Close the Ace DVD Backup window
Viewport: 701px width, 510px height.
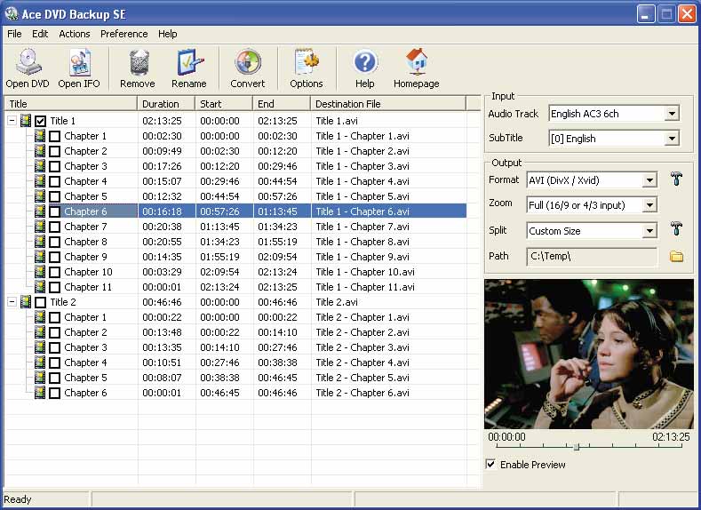pyautogui.click(x=687, y=14)
